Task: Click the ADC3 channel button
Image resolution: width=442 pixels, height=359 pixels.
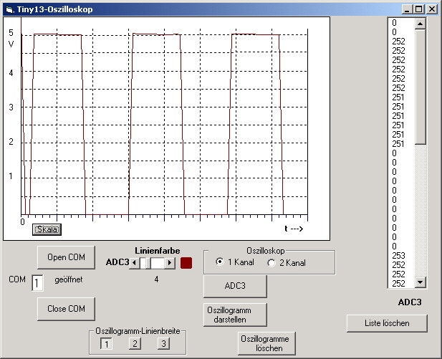Action: point(235,286)
